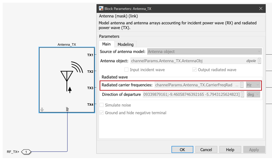This screenshot has width=272, height=161.
Task: Click the Direction of departure input field
Action: coord(191,95)
